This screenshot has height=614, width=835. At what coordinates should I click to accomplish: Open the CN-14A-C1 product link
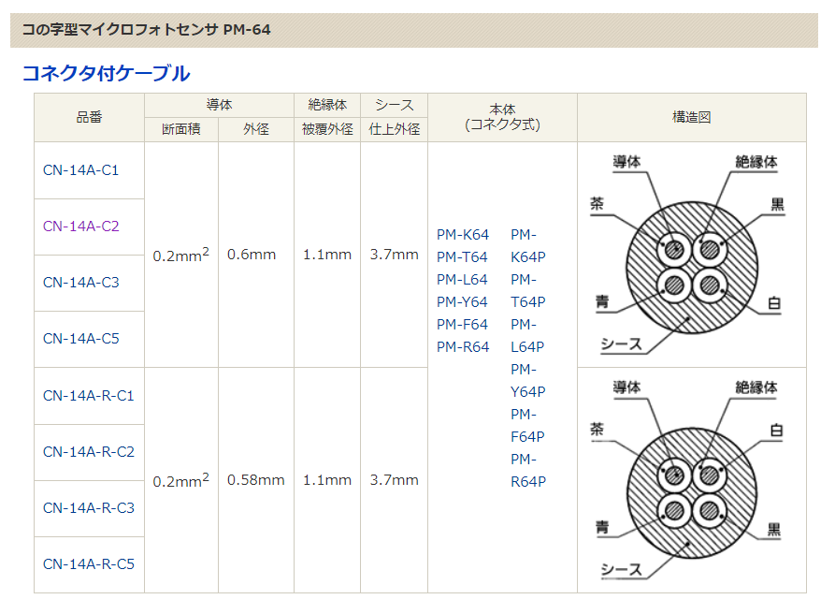click(x=81, y=170)
